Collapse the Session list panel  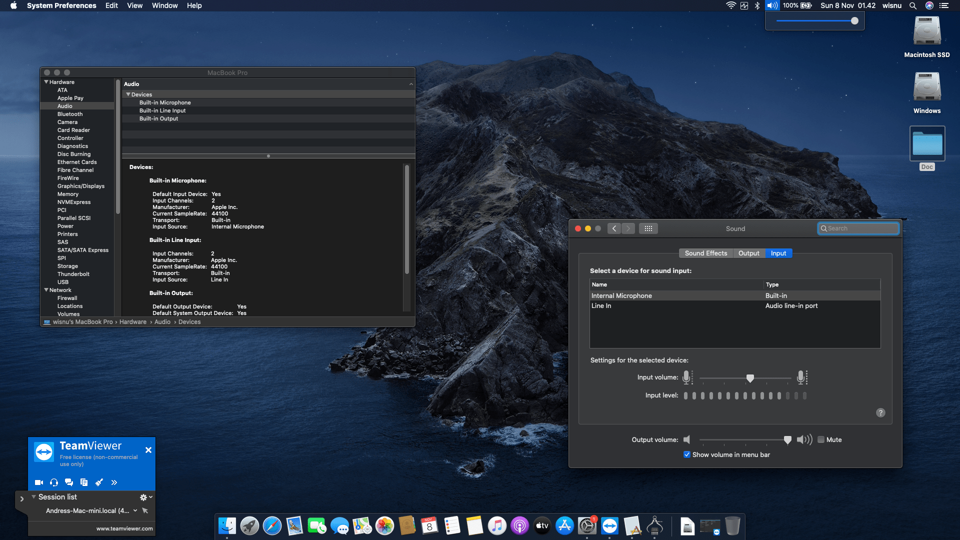click(x=33, y=497)
